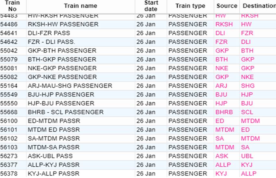Sort by the Source column header
Viewport: 276px width, 178px height.
(x=227, y=6)
